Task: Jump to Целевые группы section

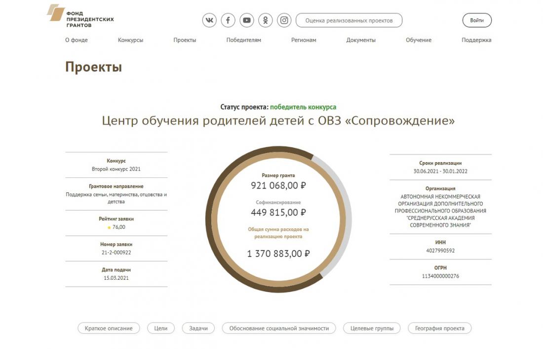Action: pos(372,328)
